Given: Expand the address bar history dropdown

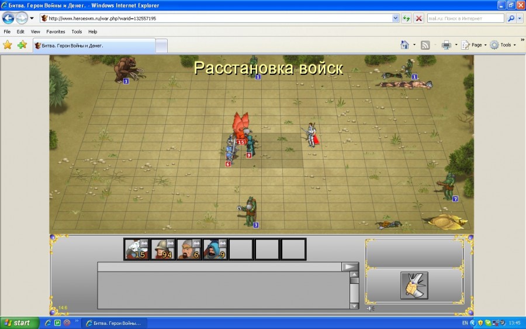Looking at the screenshot, I should pos(396,19).
